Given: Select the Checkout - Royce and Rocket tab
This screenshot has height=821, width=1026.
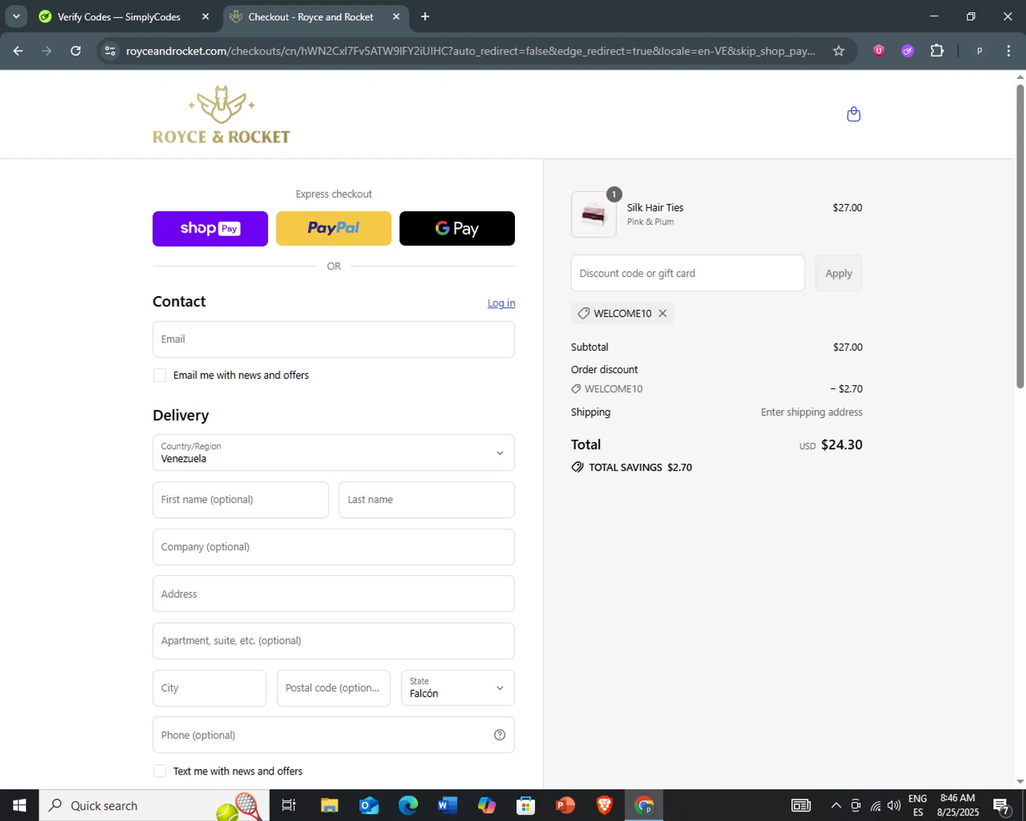Looking at the screenshot, I should point(311,16).
